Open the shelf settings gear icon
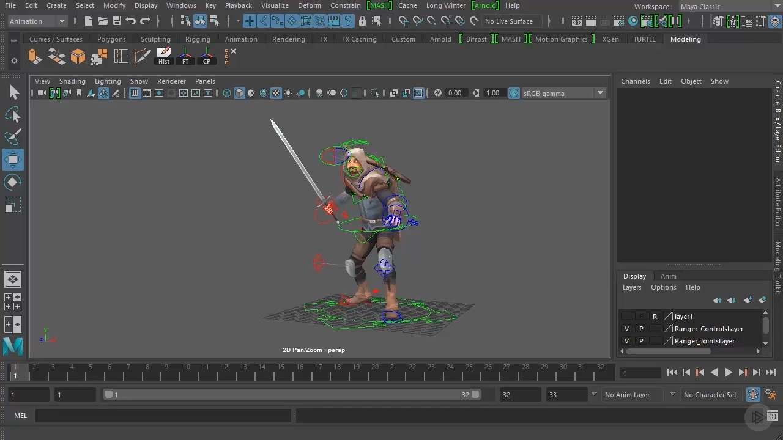Viewport: 783px width, 440px height. [x=14, y=61]
